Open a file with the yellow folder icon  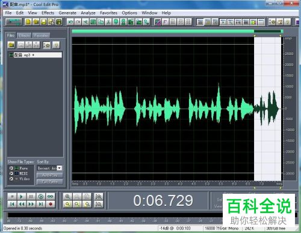[36, 22]
